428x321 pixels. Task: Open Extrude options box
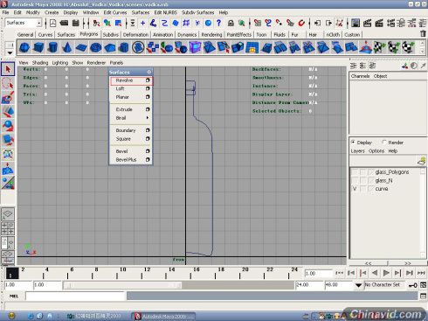click(148, 109)
